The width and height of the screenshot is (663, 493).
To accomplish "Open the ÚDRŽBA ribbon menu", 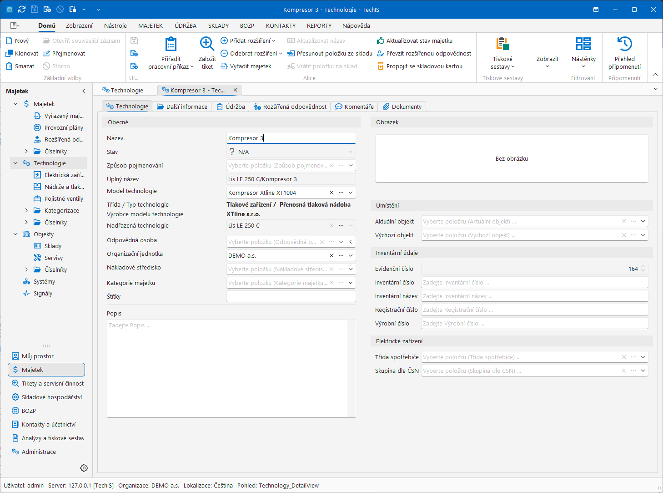I will (x=186, y=25).
